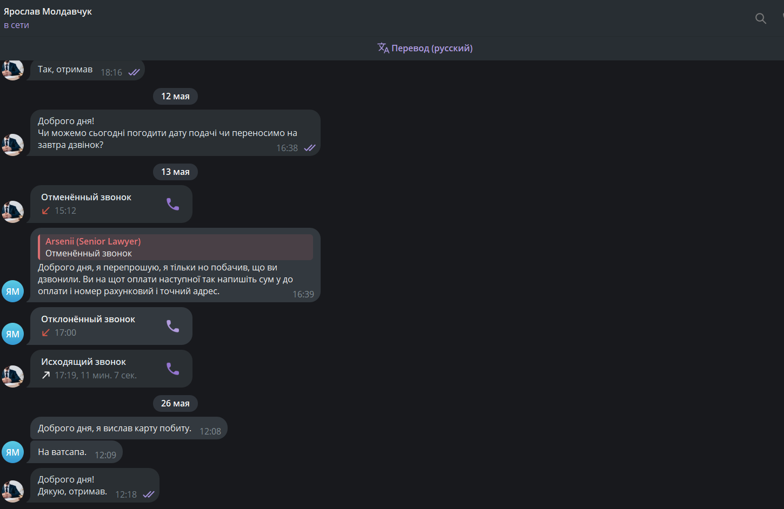Translate the chat with Перевод (русский)

point(425,48)
